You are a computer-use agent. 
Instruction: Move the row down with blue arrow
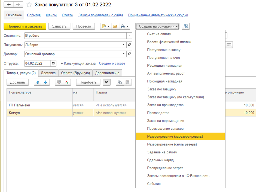pyautogui.click(x=45, y=82)
